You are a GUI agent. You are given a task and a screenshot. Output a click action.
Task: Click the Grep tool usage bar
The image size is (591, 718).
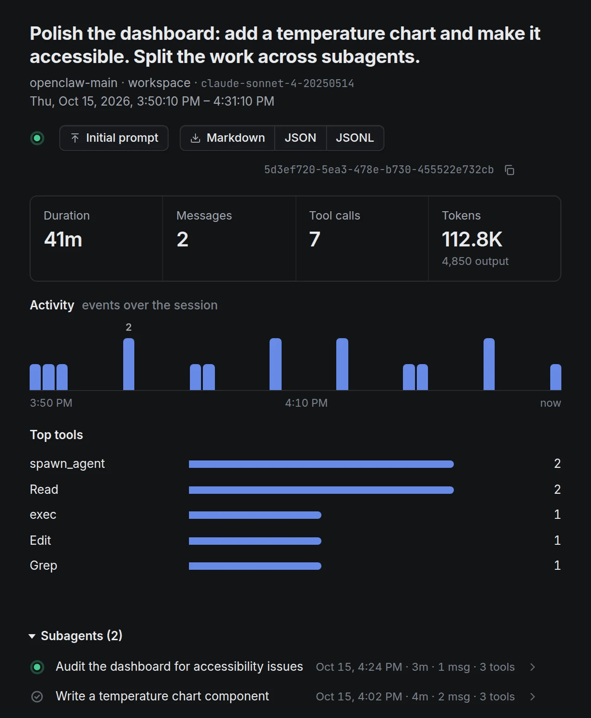click(x=255, y=566)
